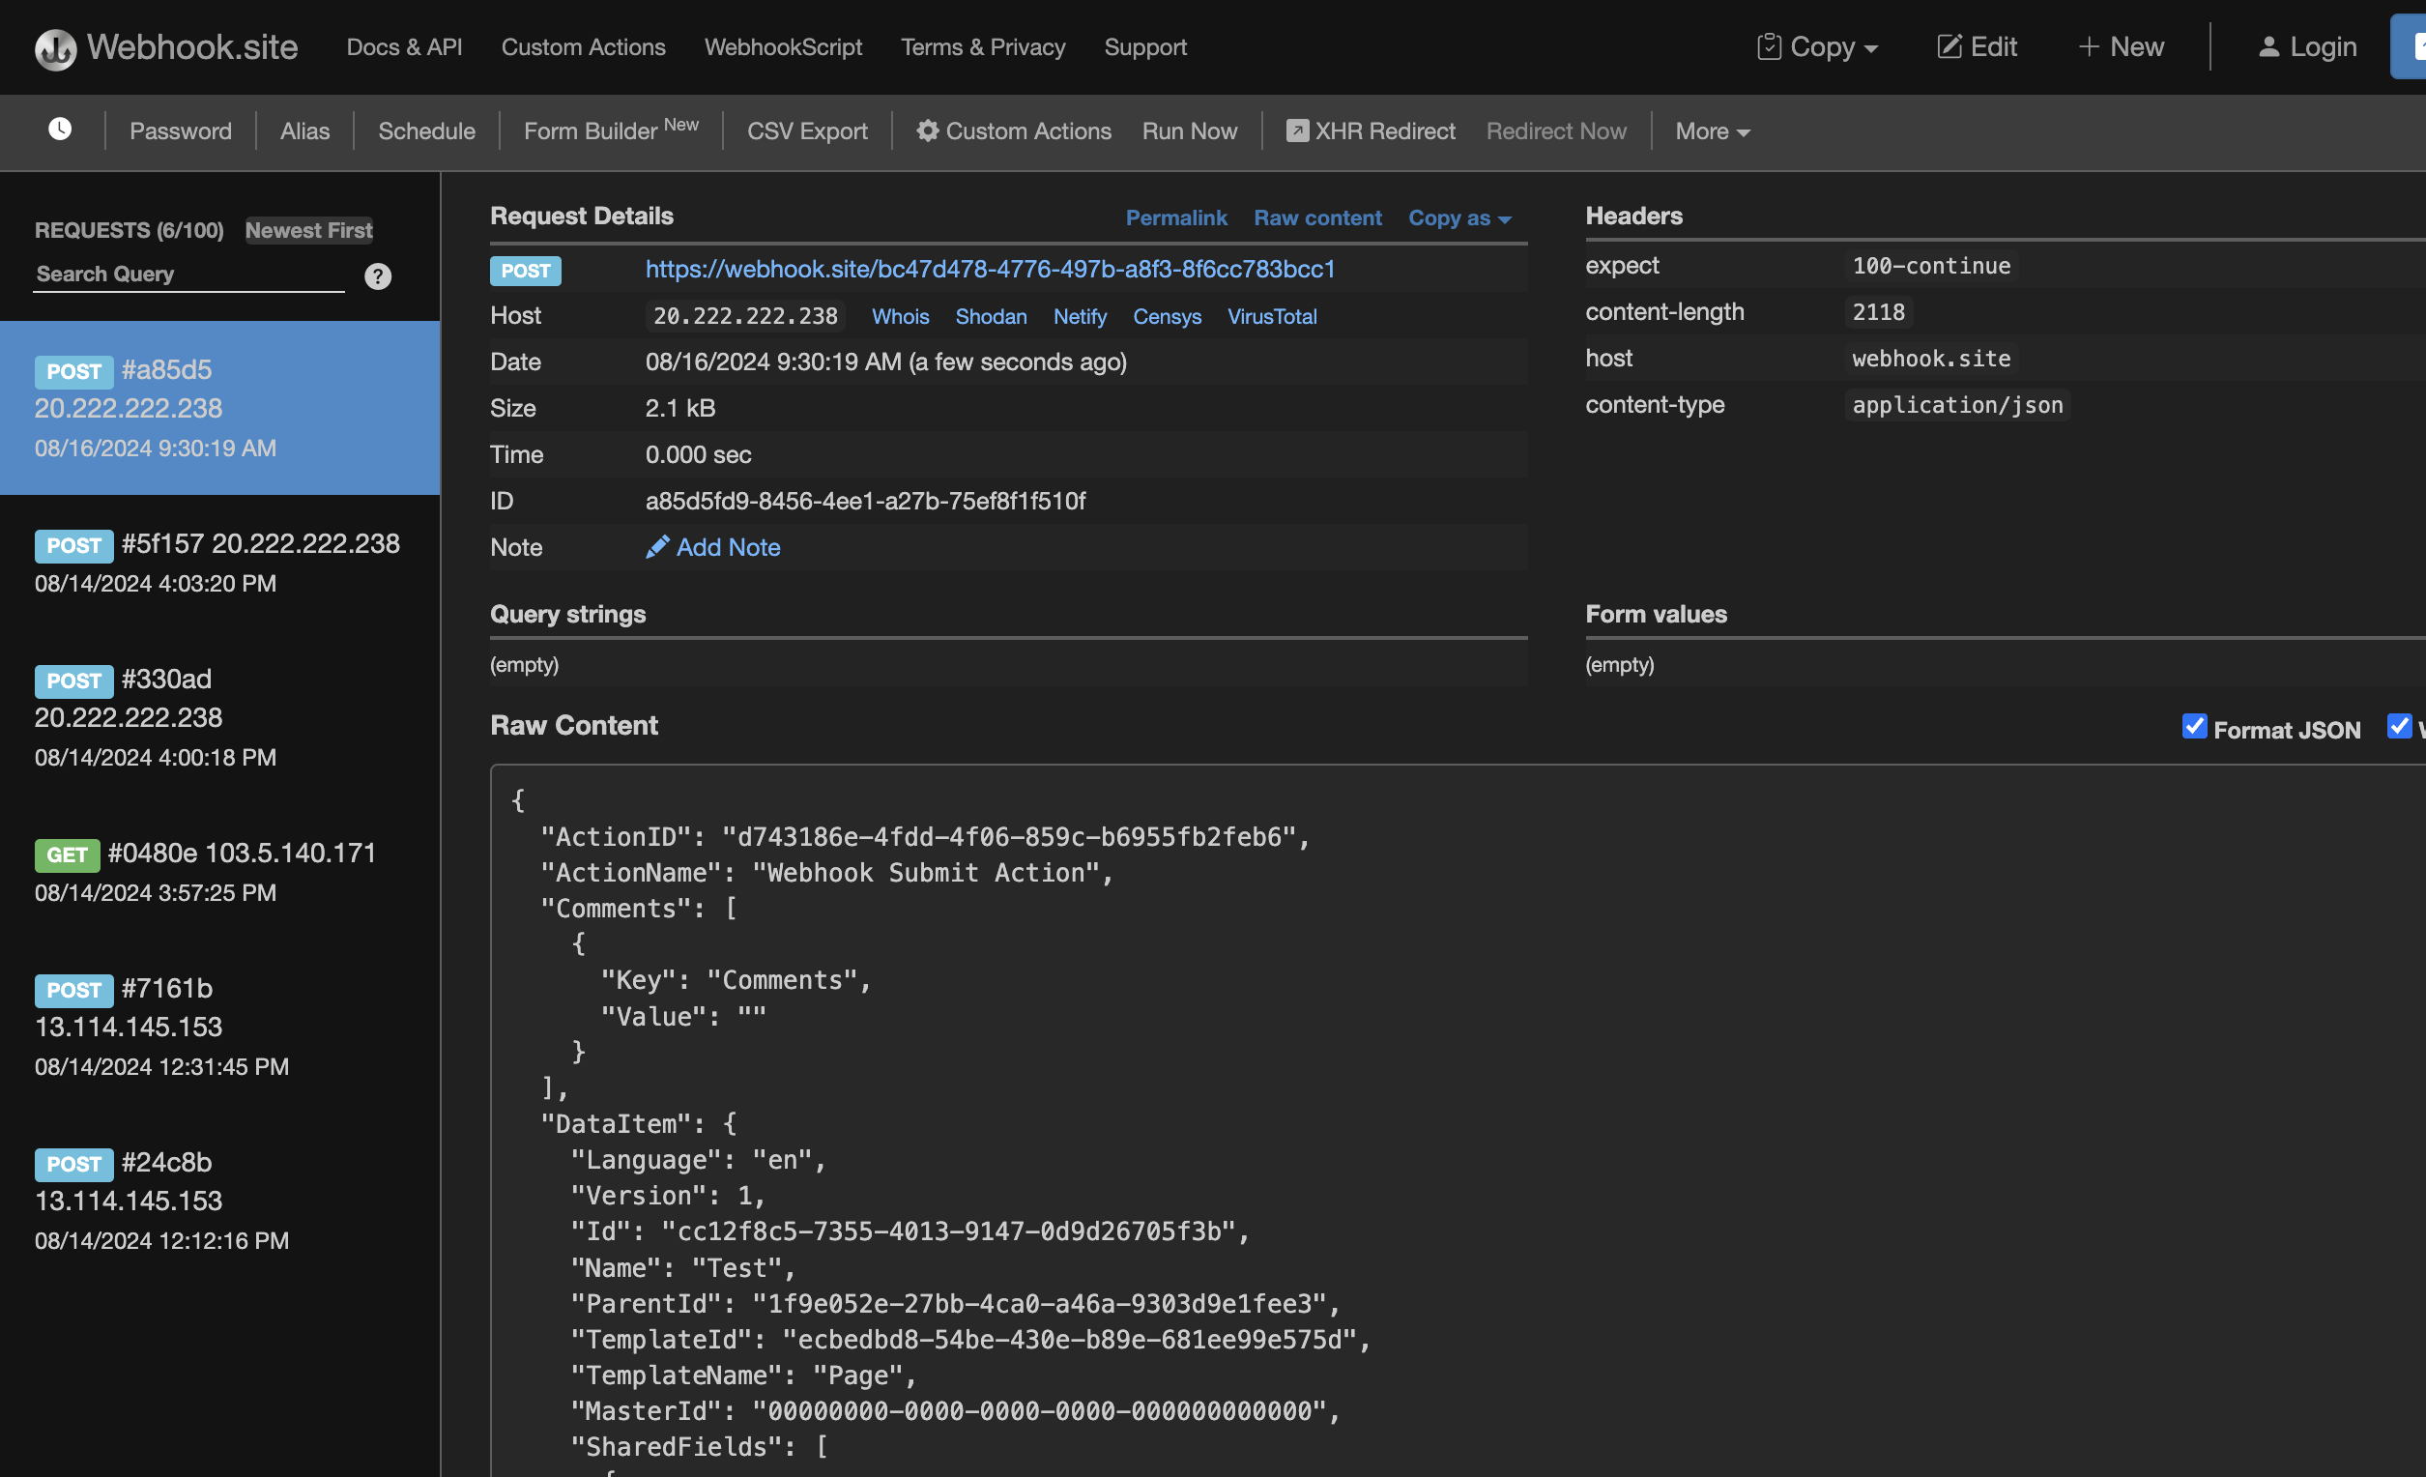Image resolution: width=2426 pixels, height=1477 pixels.
Task: Click the host IP 20.222.222.238 value
Action: [x=745, y=316]
